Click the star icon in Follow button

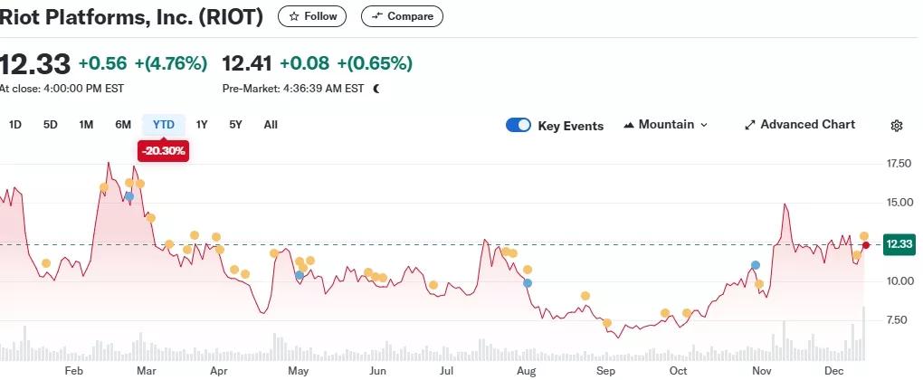294,16
